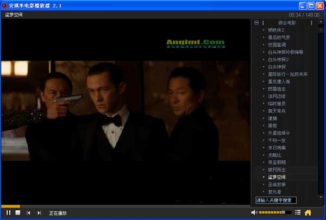Collapse the 综合电影 category tree

point(256,23)
